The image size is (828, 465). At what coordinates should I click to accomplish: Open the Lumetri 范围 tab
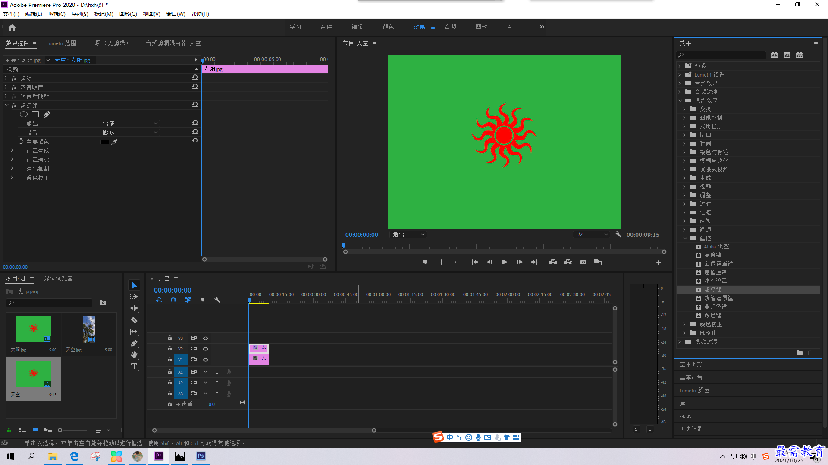coord(61,43)
